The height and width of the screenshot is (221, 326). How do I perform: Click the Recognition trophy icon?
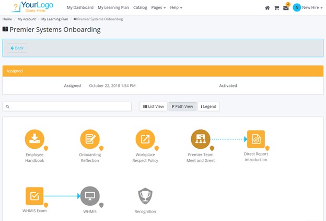pos(145,196)
